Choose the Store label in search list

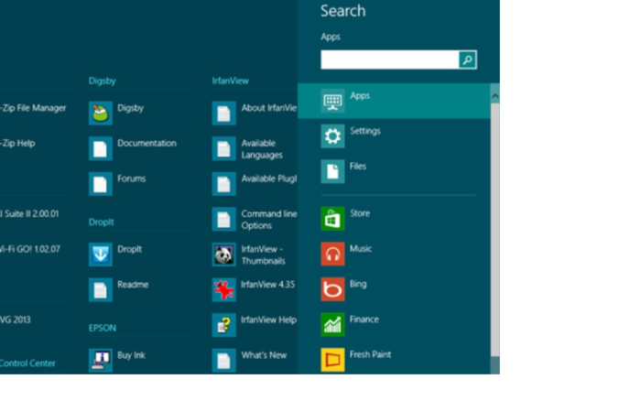click(360, 213)
